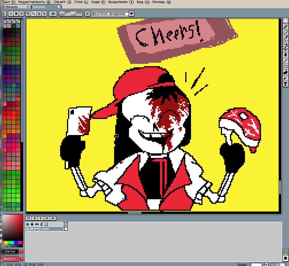The width and height of the screenshot is (289, 266).
Task: Toggle the Mask color button
Action: pos(71,13)
